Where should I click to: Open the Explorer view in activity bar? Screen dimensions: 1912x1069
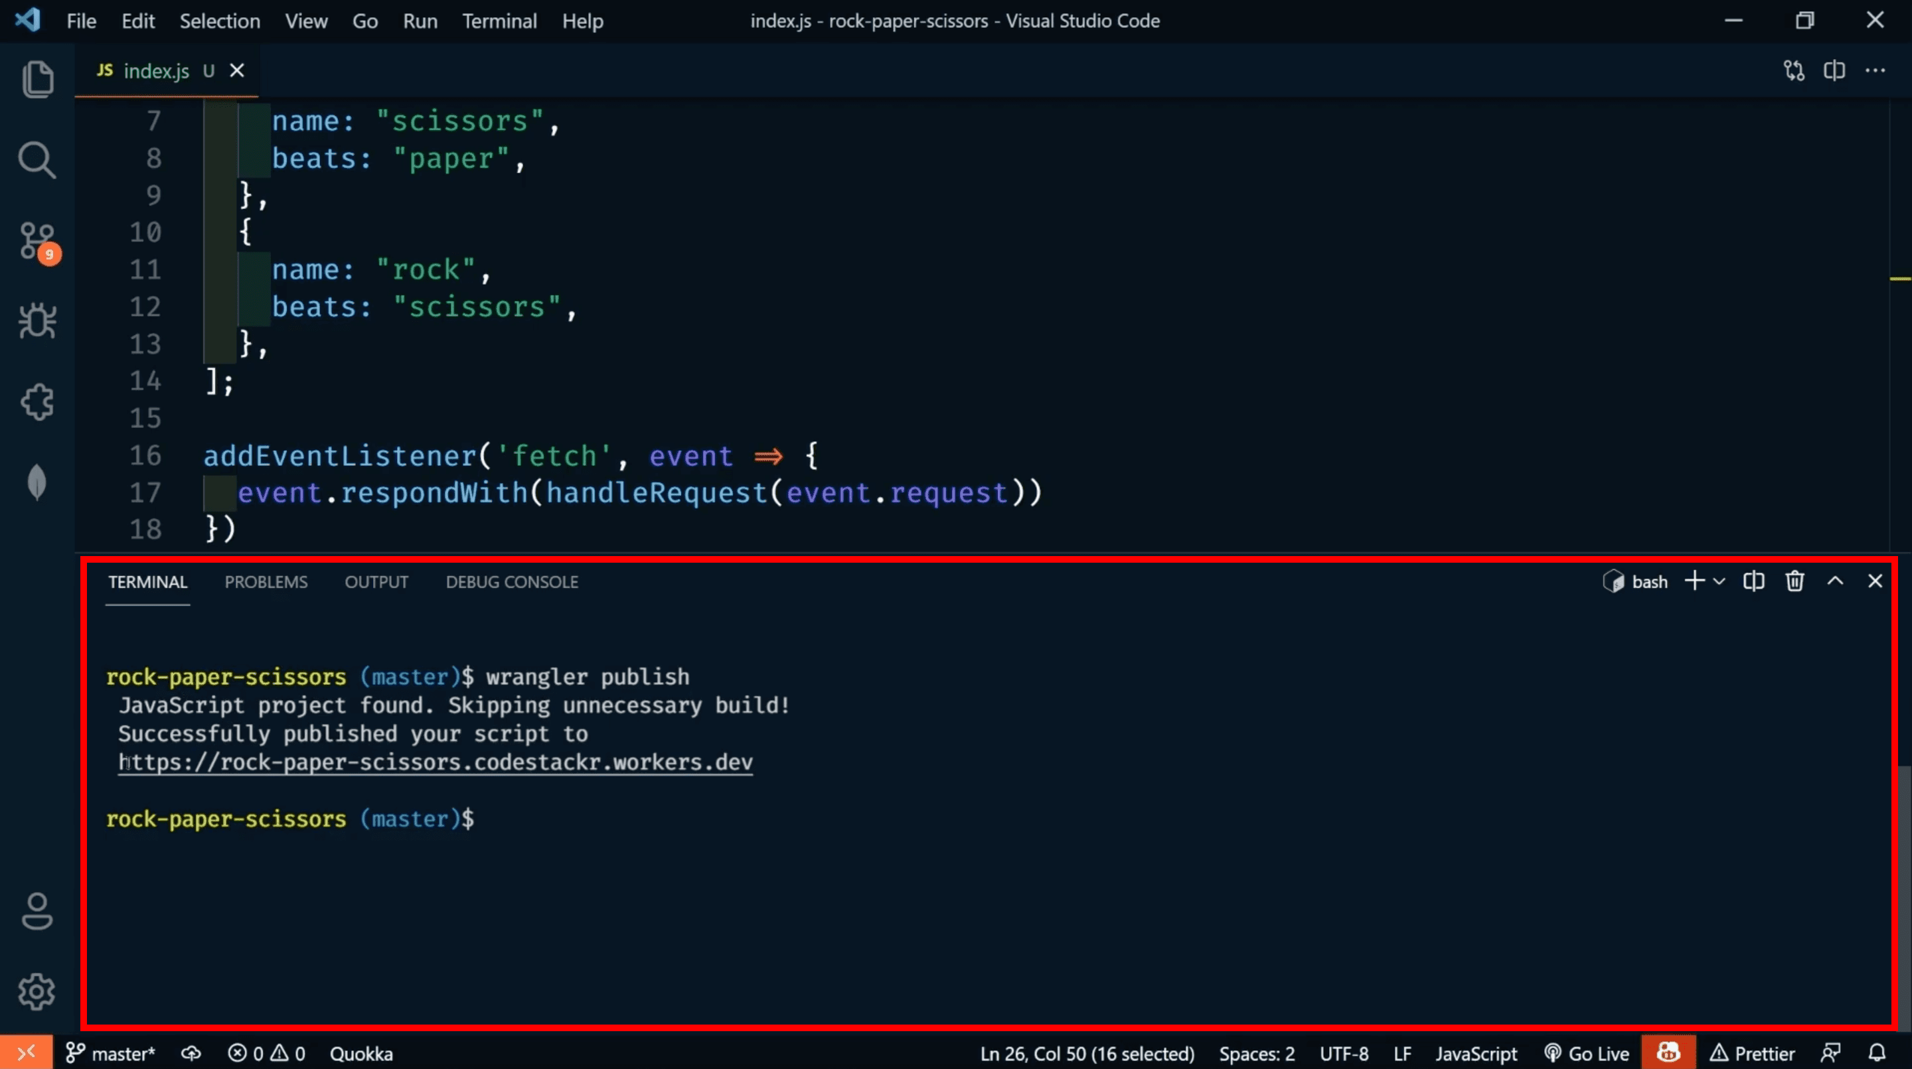(x=37, y=79)
